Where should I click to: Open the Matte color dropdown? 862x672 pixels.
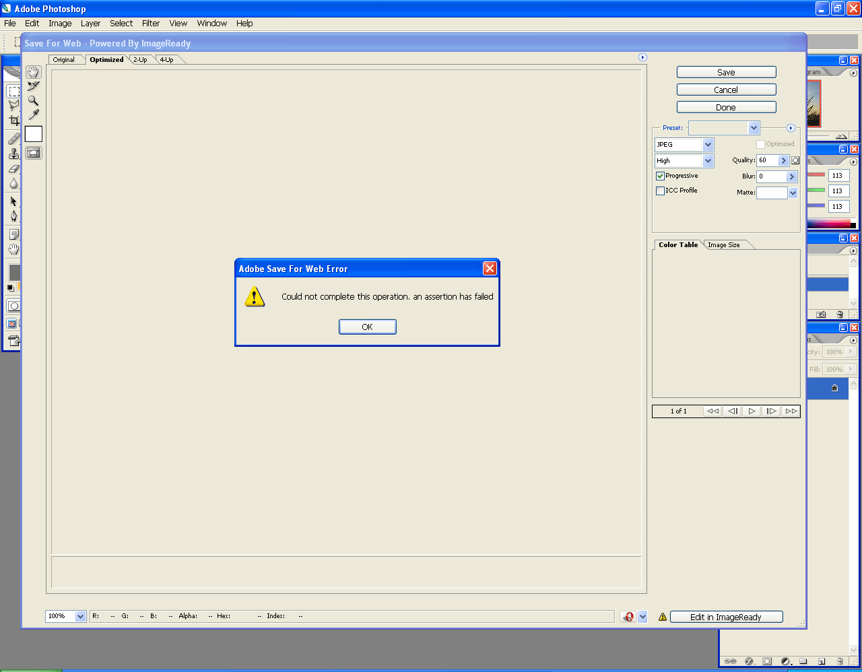(x=793, y=193)
